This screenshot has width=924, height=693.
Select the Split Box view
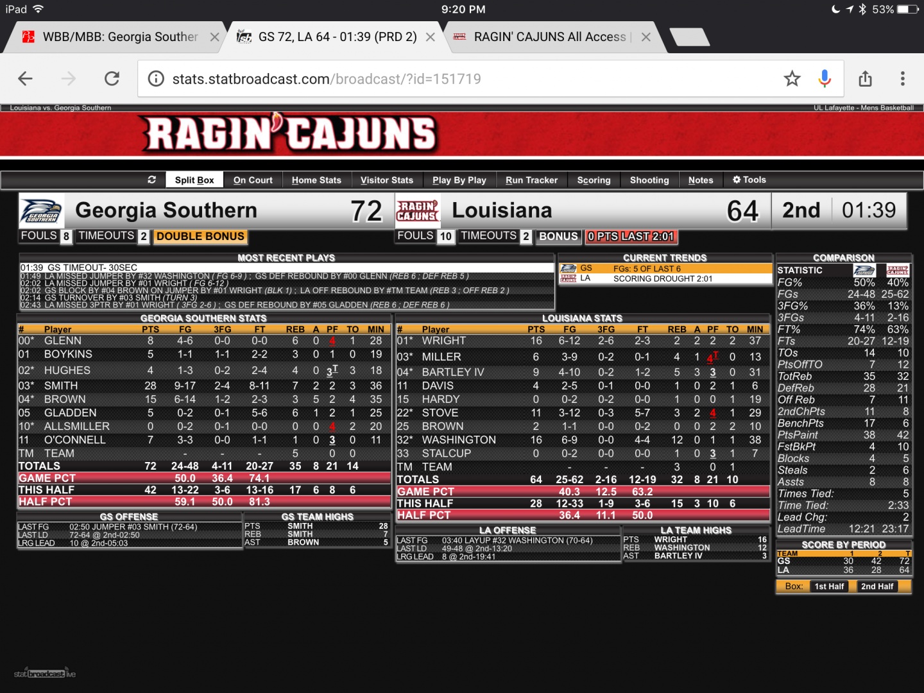click(194, 180)
